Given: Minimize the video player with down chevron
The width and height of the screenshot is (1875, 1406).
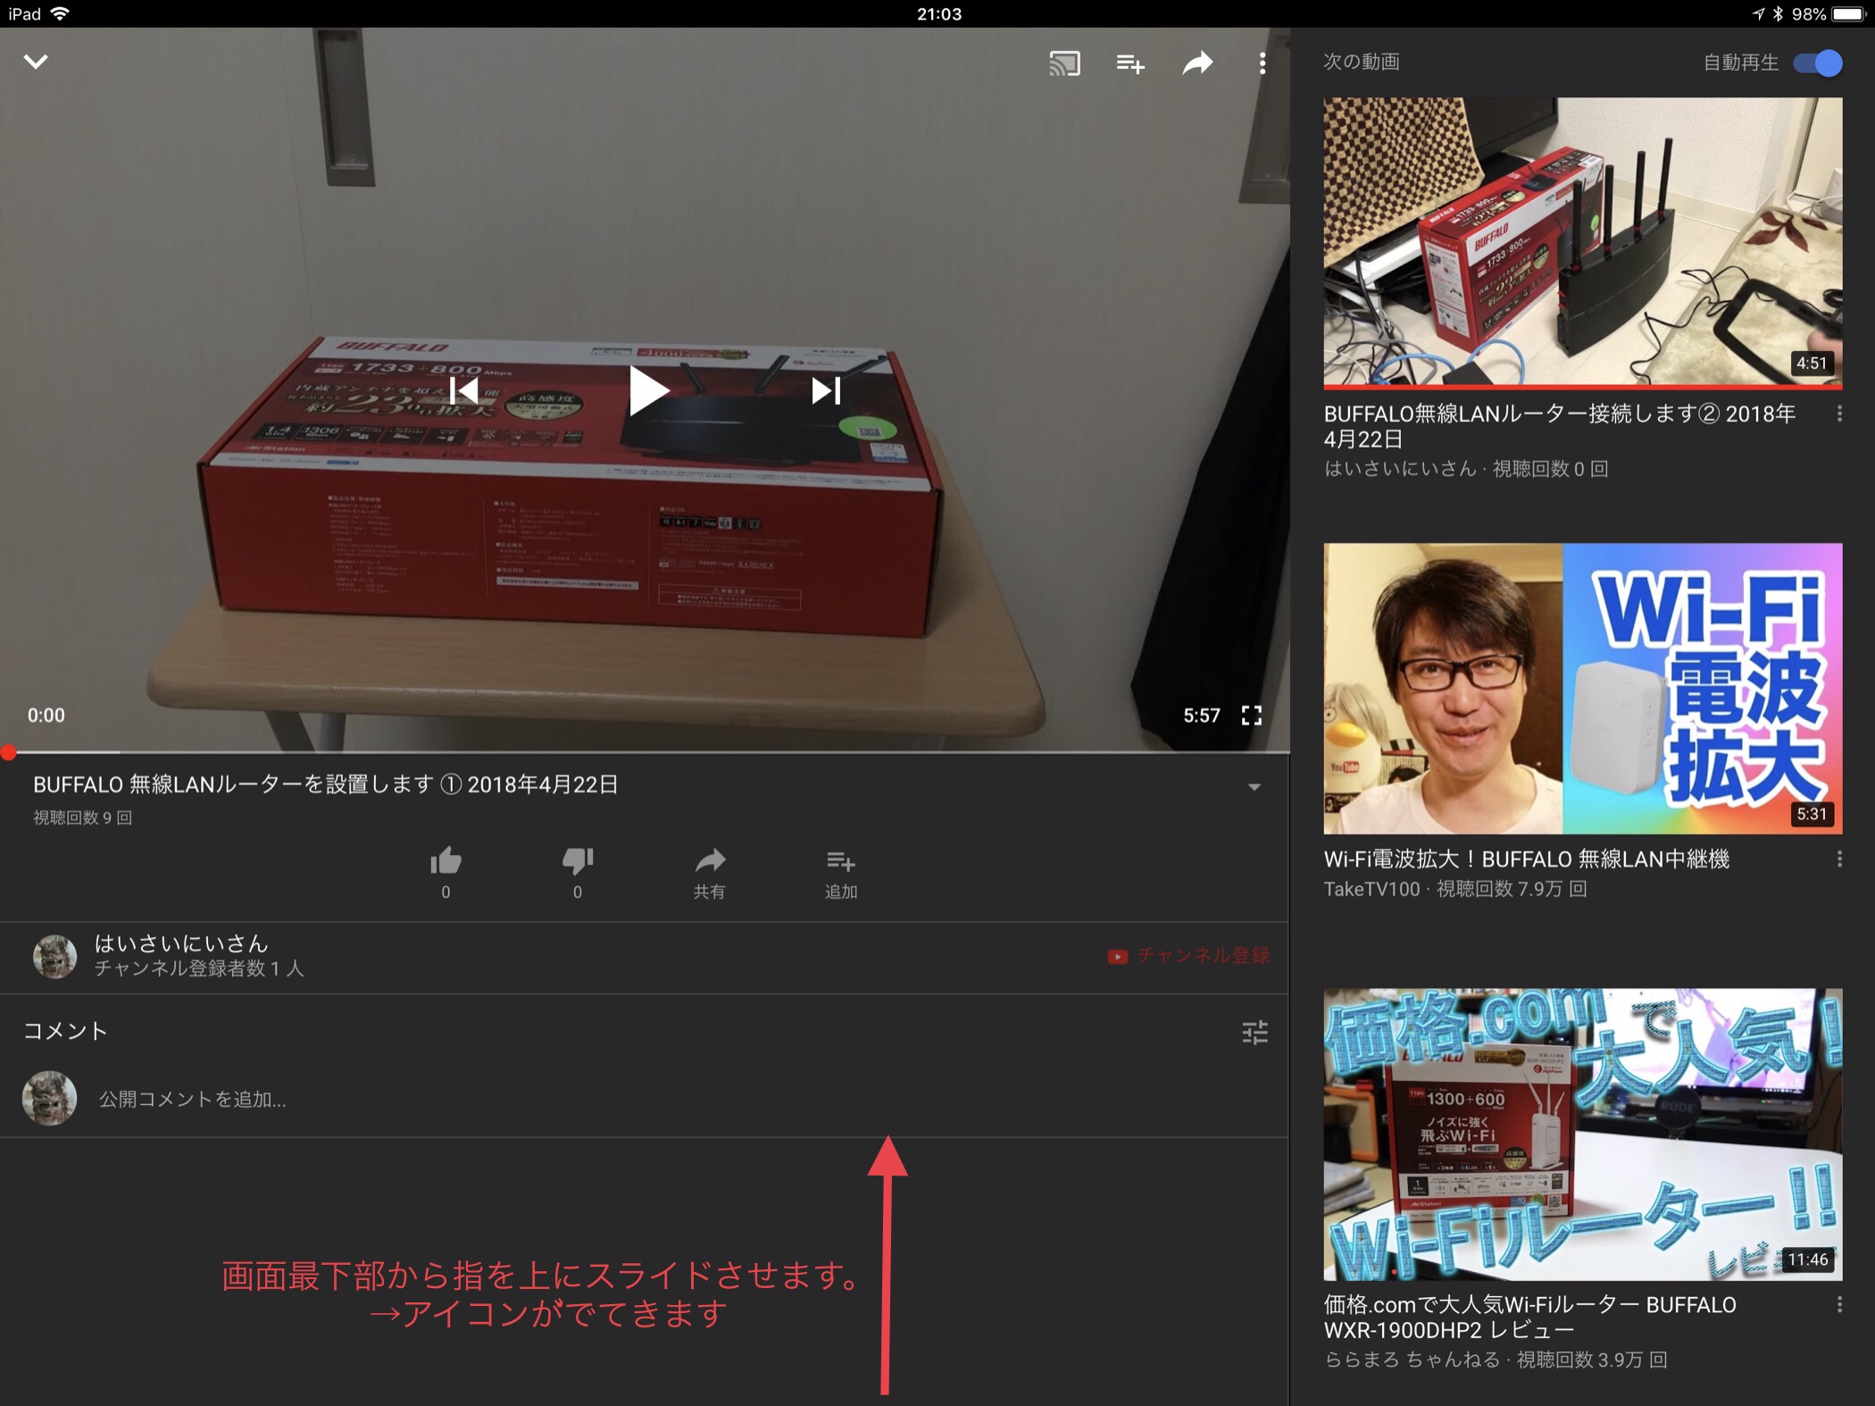Looking at the screenshot, I should coord(36,62).
